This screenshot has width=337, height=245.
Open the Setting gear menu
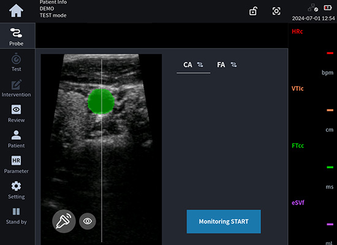(17, 190)
